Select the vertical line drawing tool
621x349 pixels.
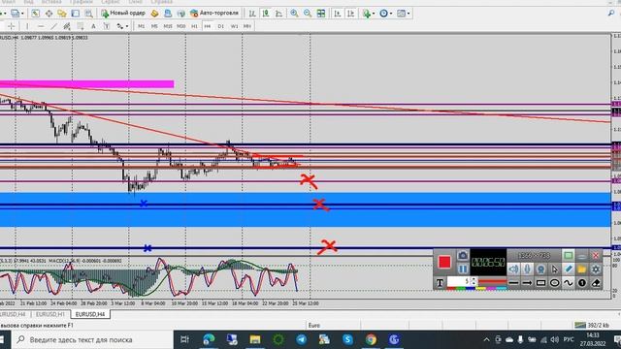[x=27, y=26]
